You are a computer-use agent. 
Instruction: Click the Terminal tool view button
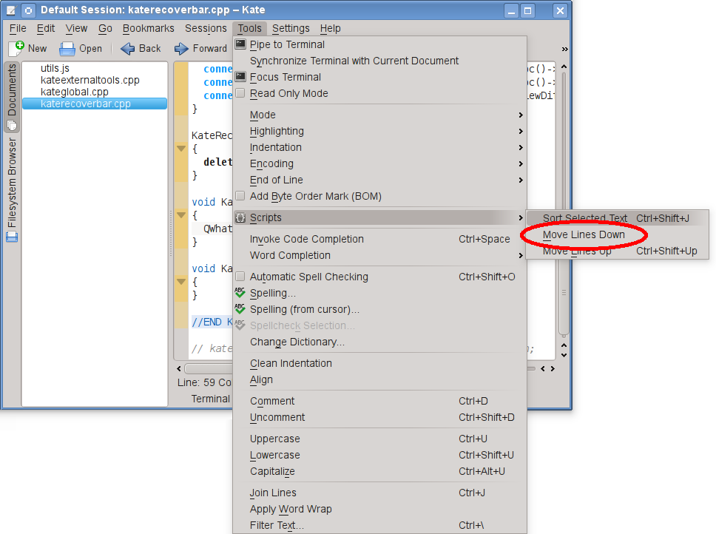211,399
